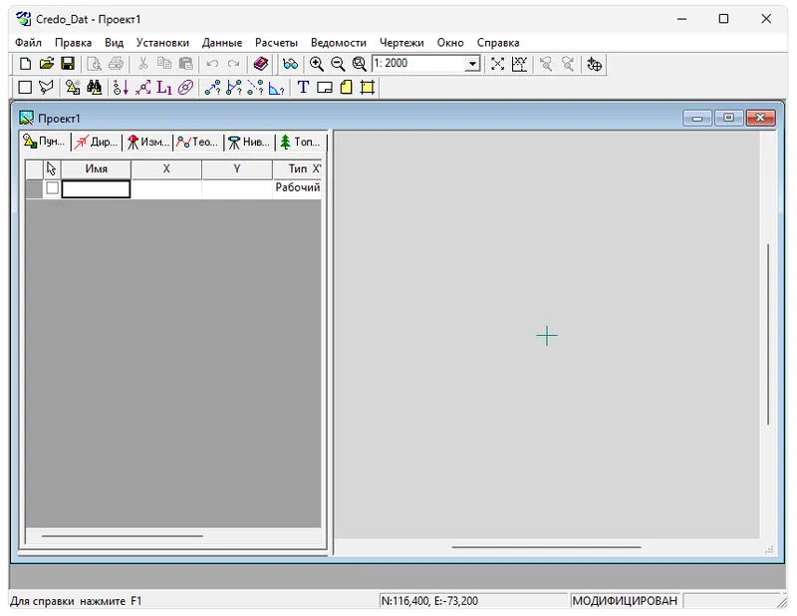Zoom in with the plus magnifier icon
Screen dimensions: 797x616
point(317,64)
